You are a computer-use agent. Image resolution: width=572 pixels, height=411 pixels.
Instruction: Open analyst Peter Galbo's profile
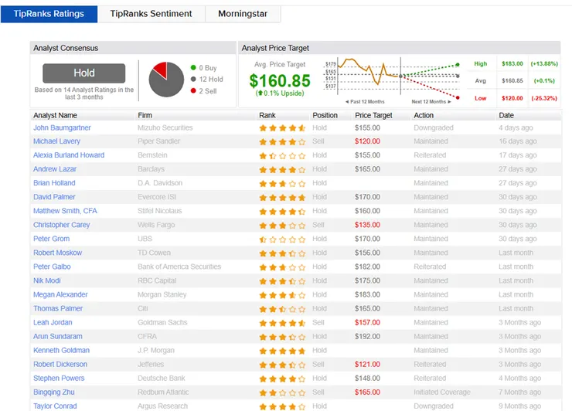[x=52, y=267]
